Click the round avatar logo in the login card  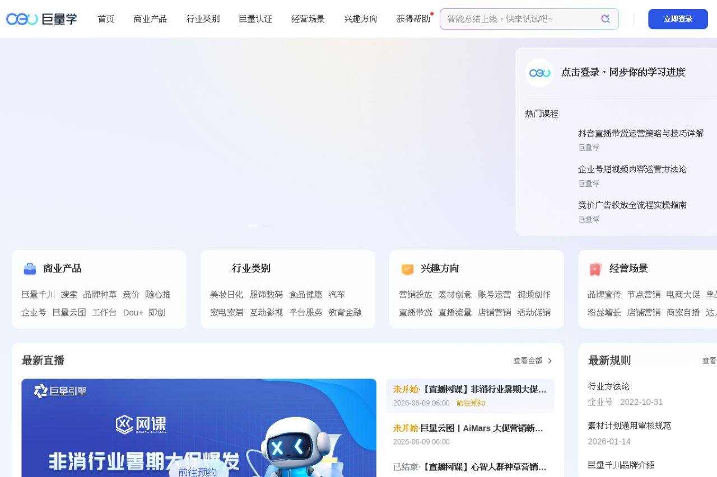[539, 73]
